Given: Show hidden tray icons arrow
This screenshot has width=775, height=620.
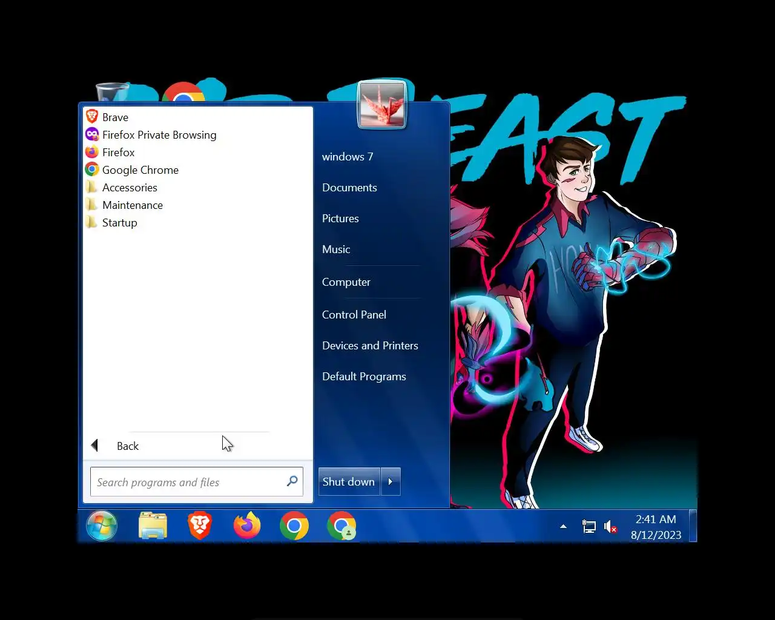Looking at the screenshot, I should tap(563, 527).
